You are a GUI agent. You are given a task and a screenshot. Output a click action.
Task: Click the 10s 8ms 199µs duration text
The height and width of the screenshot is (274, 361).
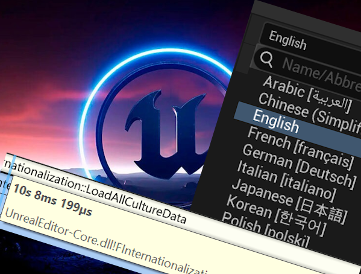[x=52, y=200]
